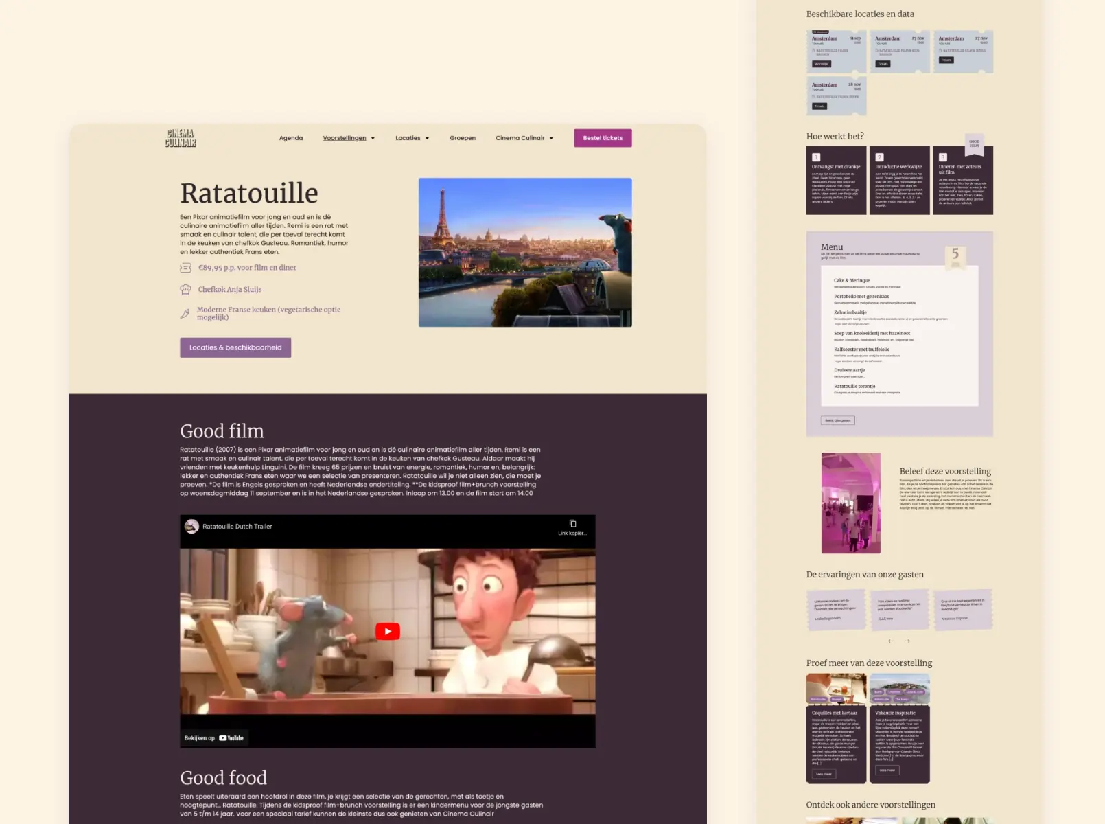
Task: Click Soep van knolselderij met hazelnoot
Action: [872, 333]
